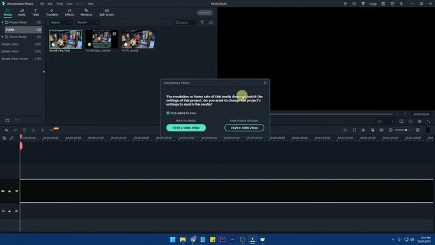The width and height of the screenshot is (435, 245).
Task: Lock the audio track
Action: 10,211
